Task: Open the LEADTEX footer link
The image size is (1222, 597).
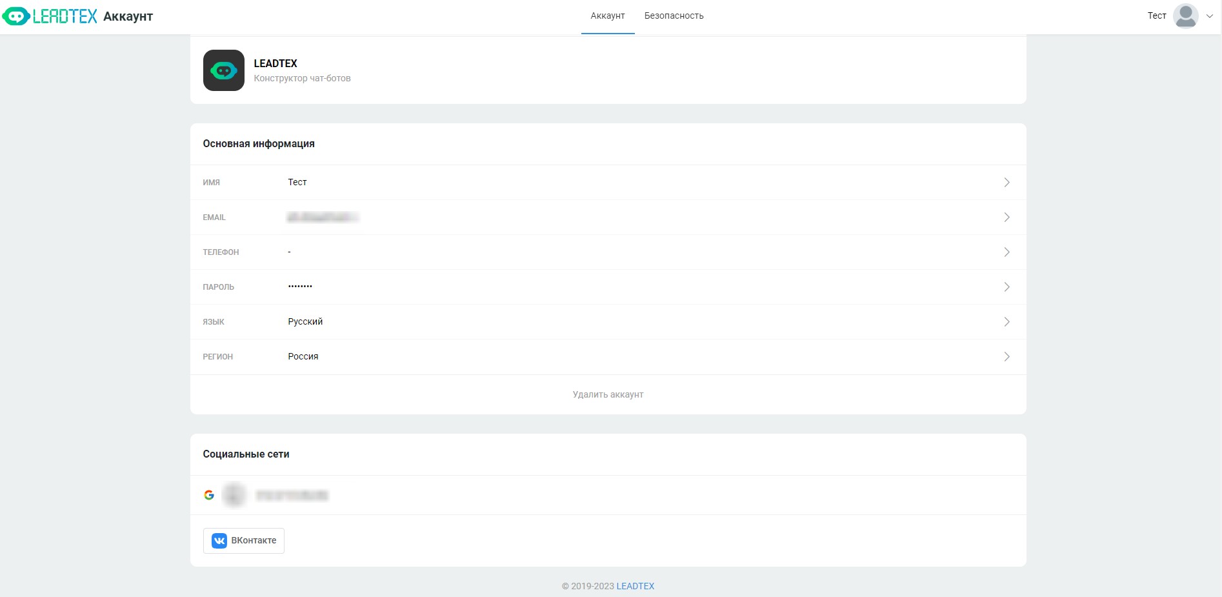Action: pyautogui.click(x=635, y=586)
